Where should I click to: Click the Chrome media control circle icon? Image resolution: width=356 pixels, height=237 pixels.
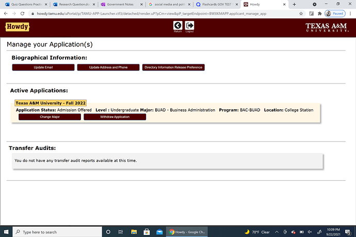(x=314, y=4)
